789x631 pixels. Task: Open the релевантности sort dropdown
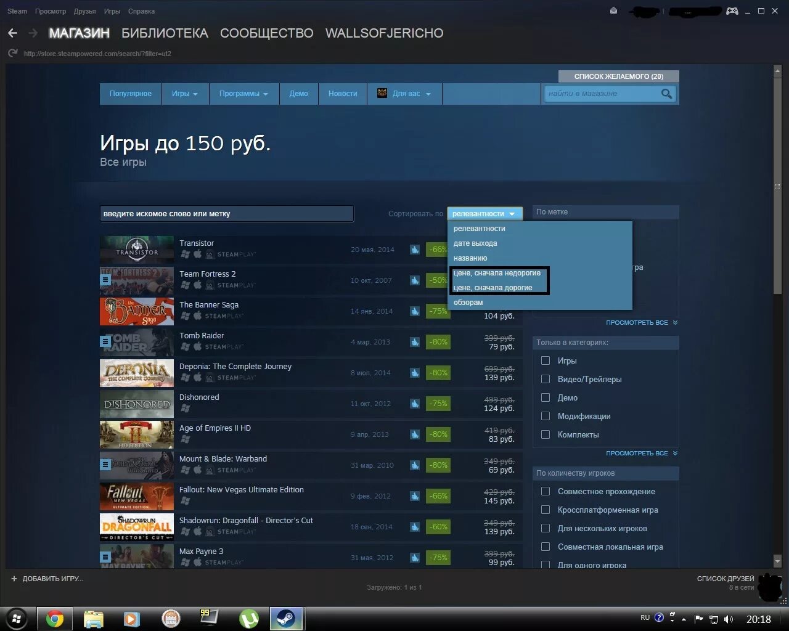[x=484, y=214]
